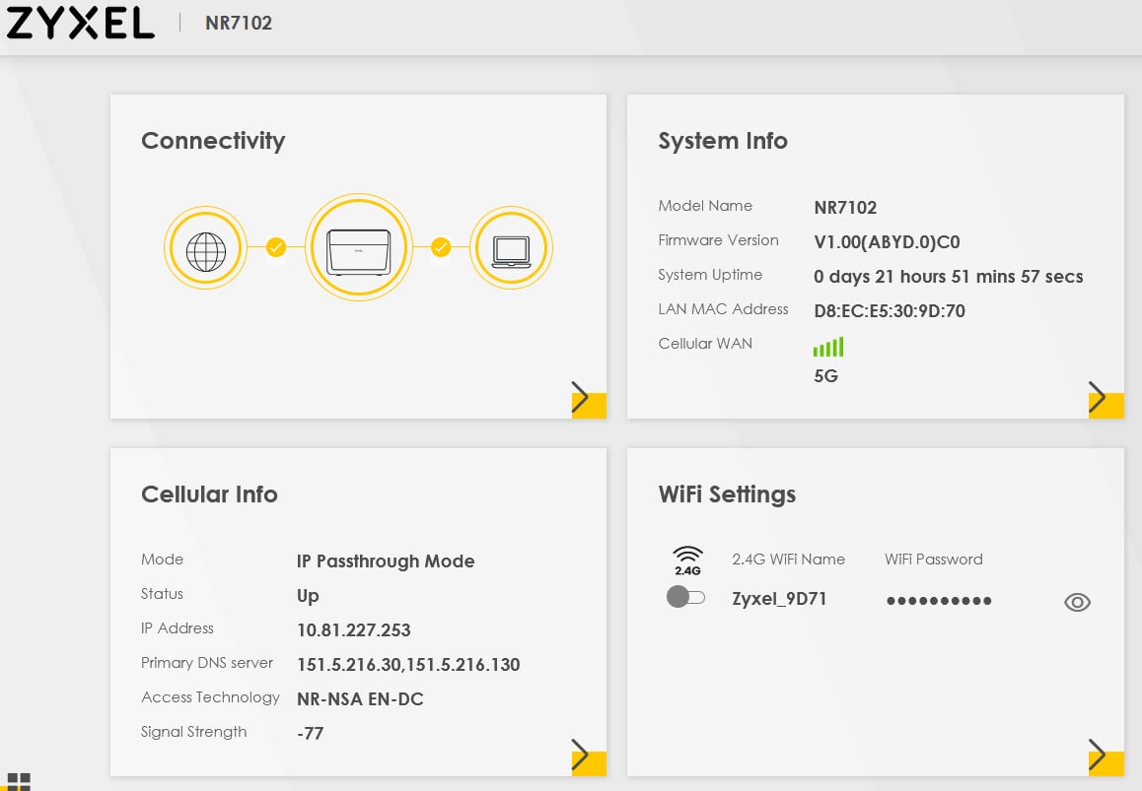Click the green Cellular WAN signal bars
Screen dimensions: 1142x791
click(828, 347)
